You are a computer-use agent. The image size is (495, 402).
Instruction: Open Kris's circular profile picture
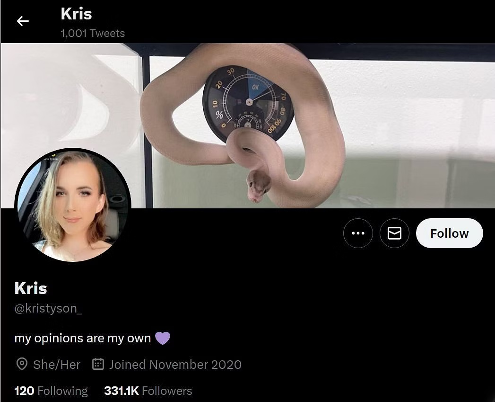point(73,205)
